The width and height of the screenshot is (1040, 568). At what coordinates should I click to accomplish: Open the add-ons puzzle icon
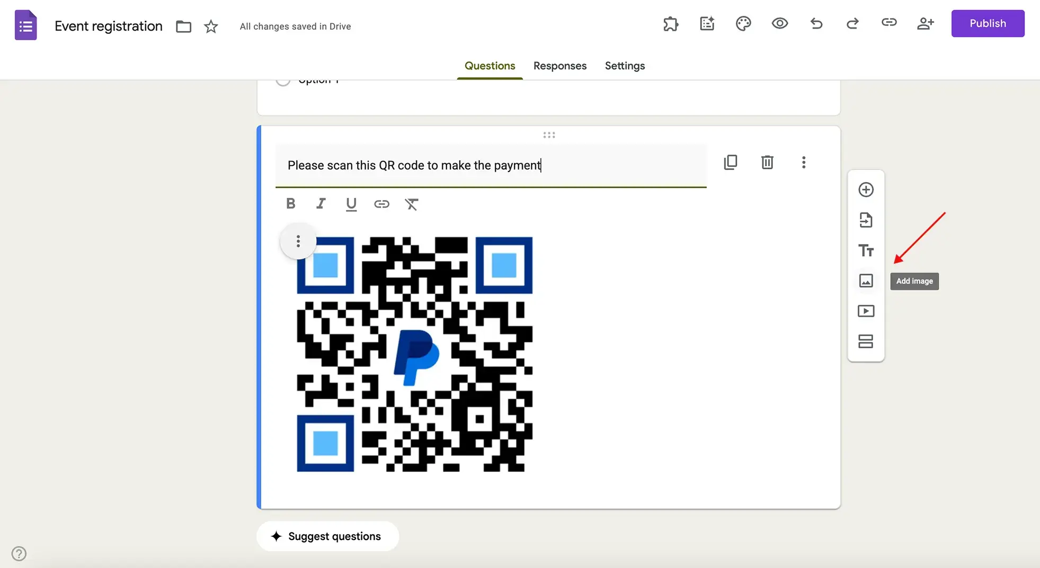point(671,23)
